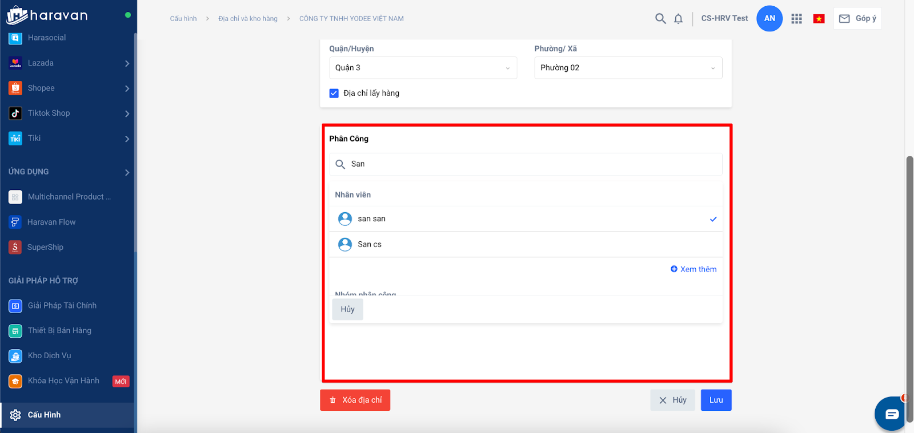
Task: Click the Vietnam flag language icon
Action: 819,19
